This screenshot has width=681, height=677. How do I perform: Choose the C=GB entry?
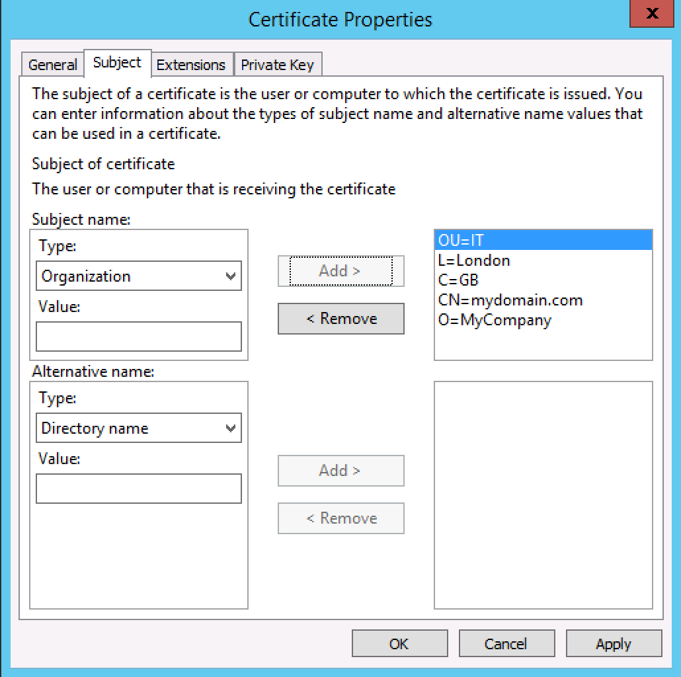(458, 280)
